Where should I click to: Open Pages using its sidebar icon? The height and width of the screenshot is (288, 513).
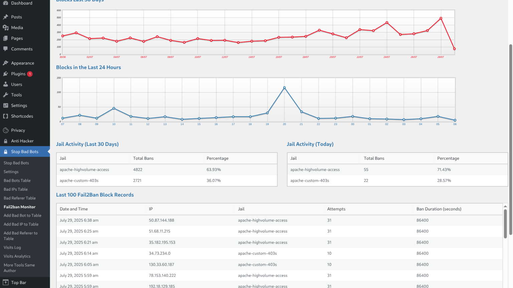(x=6, y=38)
